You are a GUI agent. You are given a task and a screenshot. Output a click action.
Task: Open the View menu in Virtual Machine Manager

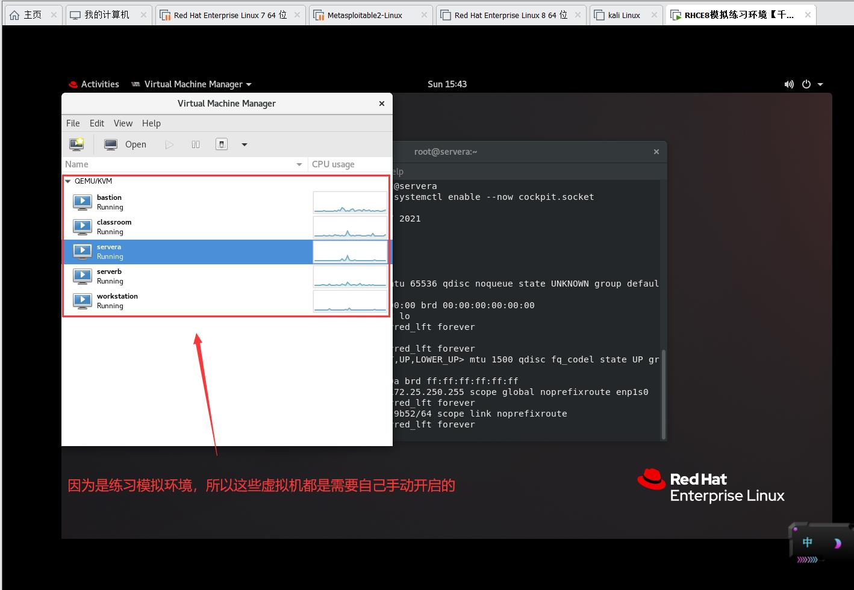point(123,123)
